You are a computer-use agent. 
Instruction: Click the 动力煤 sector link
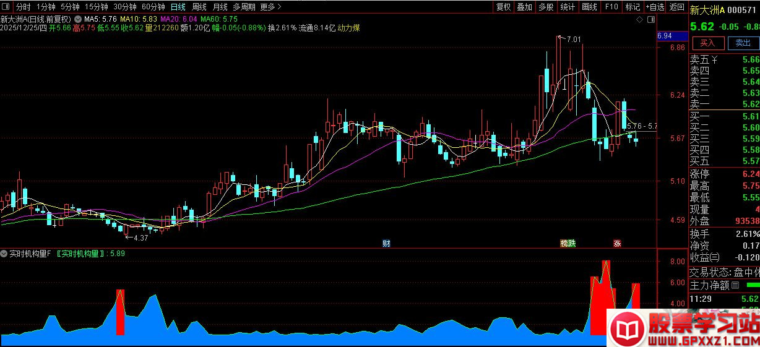[x=349, y=28]
